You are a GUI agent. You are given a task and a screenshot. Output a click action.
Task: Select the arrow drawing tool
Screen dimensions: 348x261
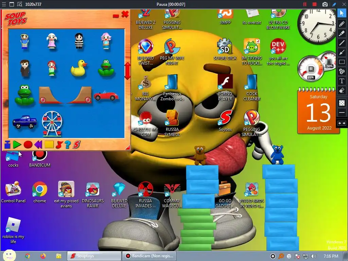click(x=342, y=52)
